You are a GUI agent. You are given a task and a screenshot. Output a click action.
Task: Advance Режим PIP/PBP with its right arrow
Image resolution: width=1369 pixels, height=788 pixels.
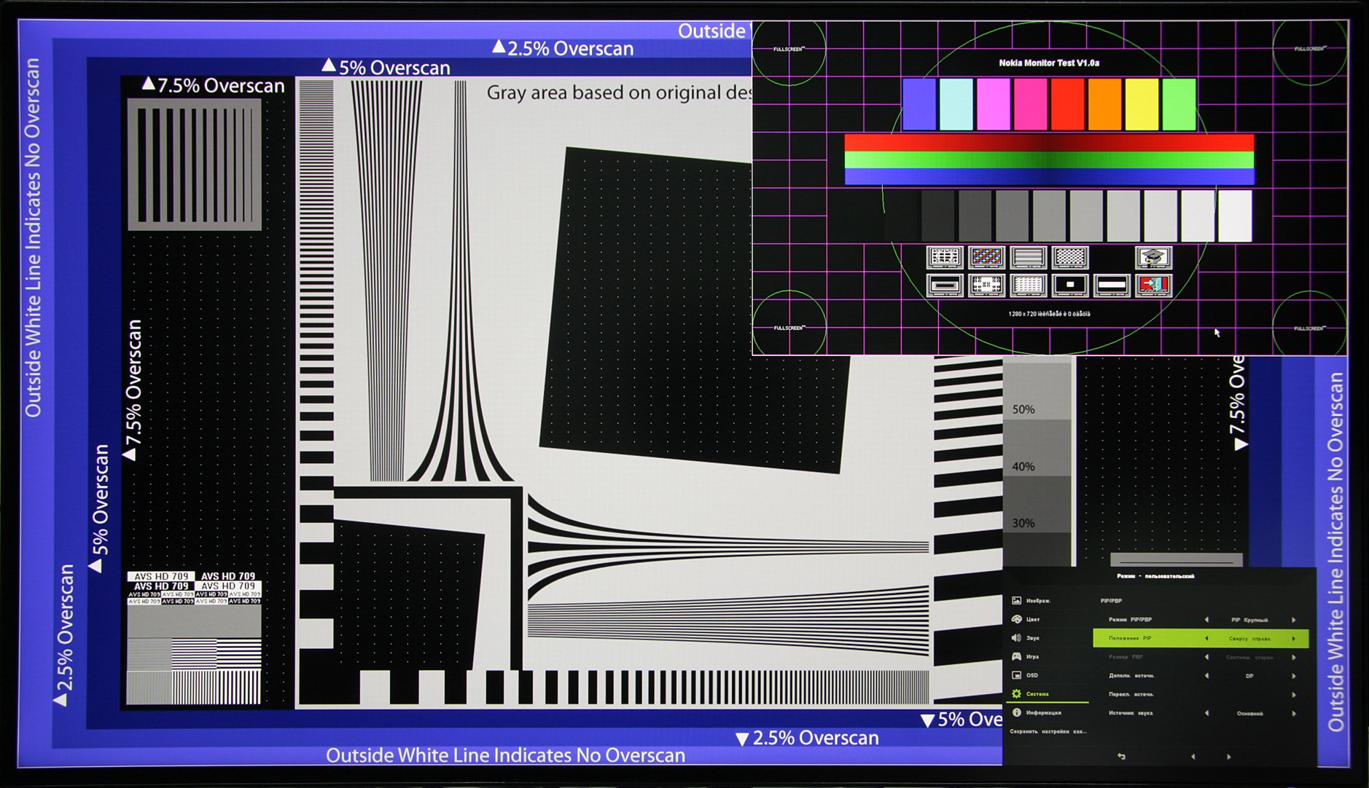(1294, 620)
